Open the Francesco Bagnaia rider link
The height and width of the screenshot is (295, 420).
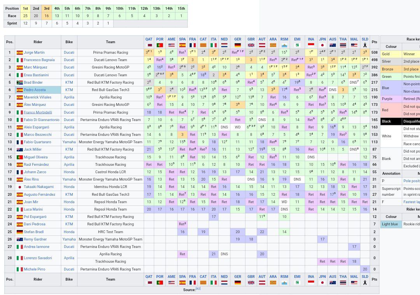[x=39, y=60]
